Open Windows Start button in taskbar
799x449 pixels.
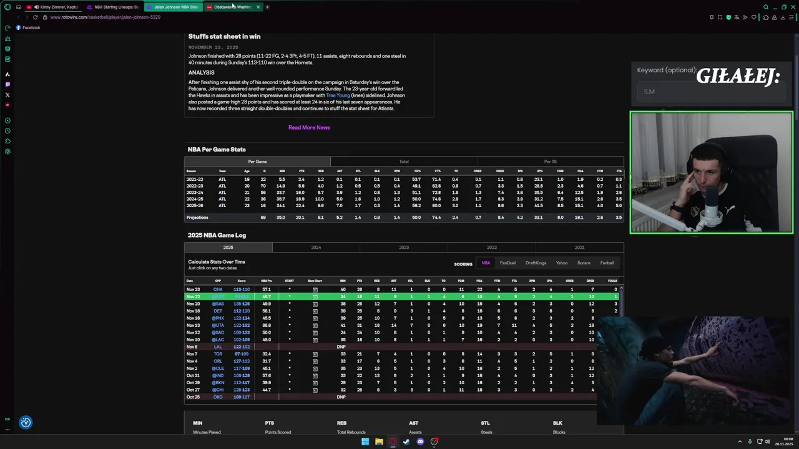(365, 442)
